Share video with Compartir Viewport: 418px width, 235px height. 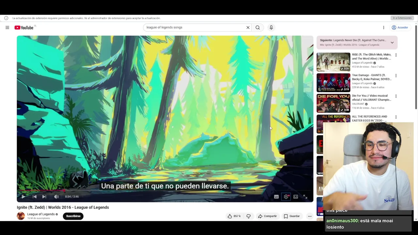coord(267,216)
